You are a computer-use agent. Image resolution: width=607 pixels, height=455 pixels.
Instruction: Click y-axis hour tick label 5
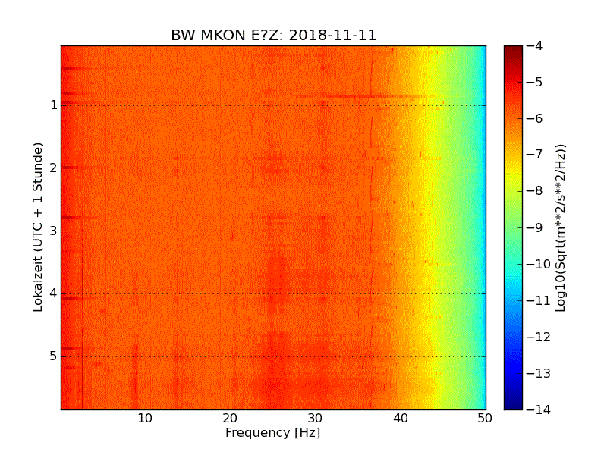click(54, 356)
